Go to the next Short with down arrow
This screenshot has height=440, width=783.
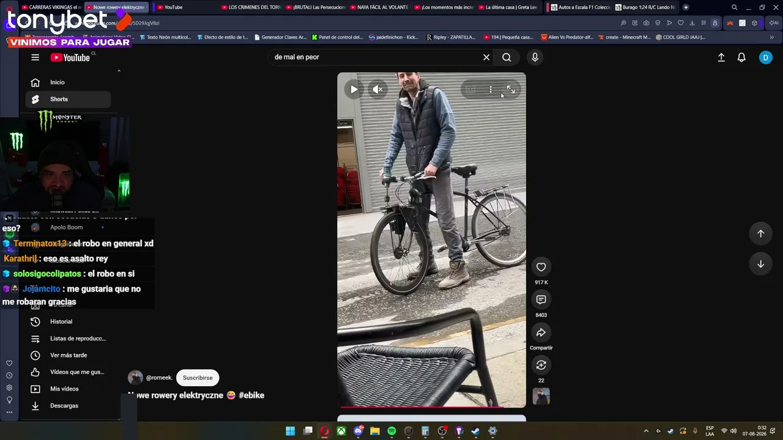pyautogui.click(x=760, y=264)
